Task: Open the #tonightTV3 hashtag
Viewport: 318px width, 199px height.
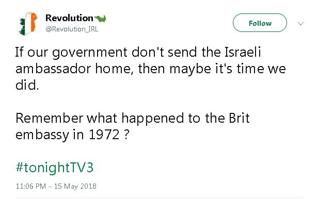Action: coord(55,168)
